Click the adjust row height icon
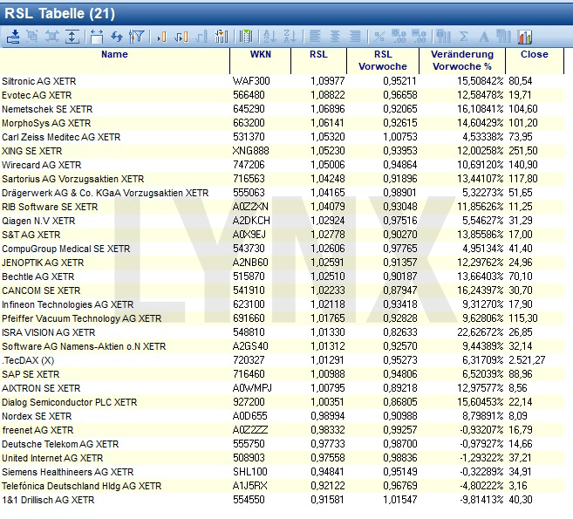The height and width of the screenshot is (519, 573). (72, 37)
